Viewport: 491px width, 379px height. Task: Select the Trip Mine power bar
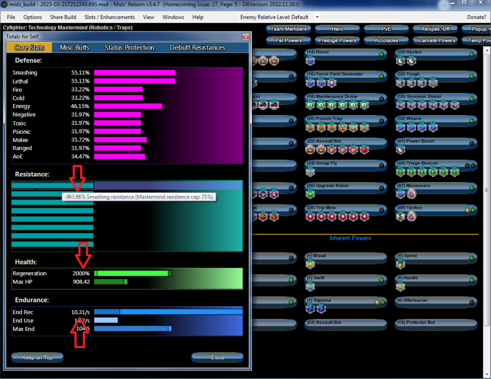(339, 208)
